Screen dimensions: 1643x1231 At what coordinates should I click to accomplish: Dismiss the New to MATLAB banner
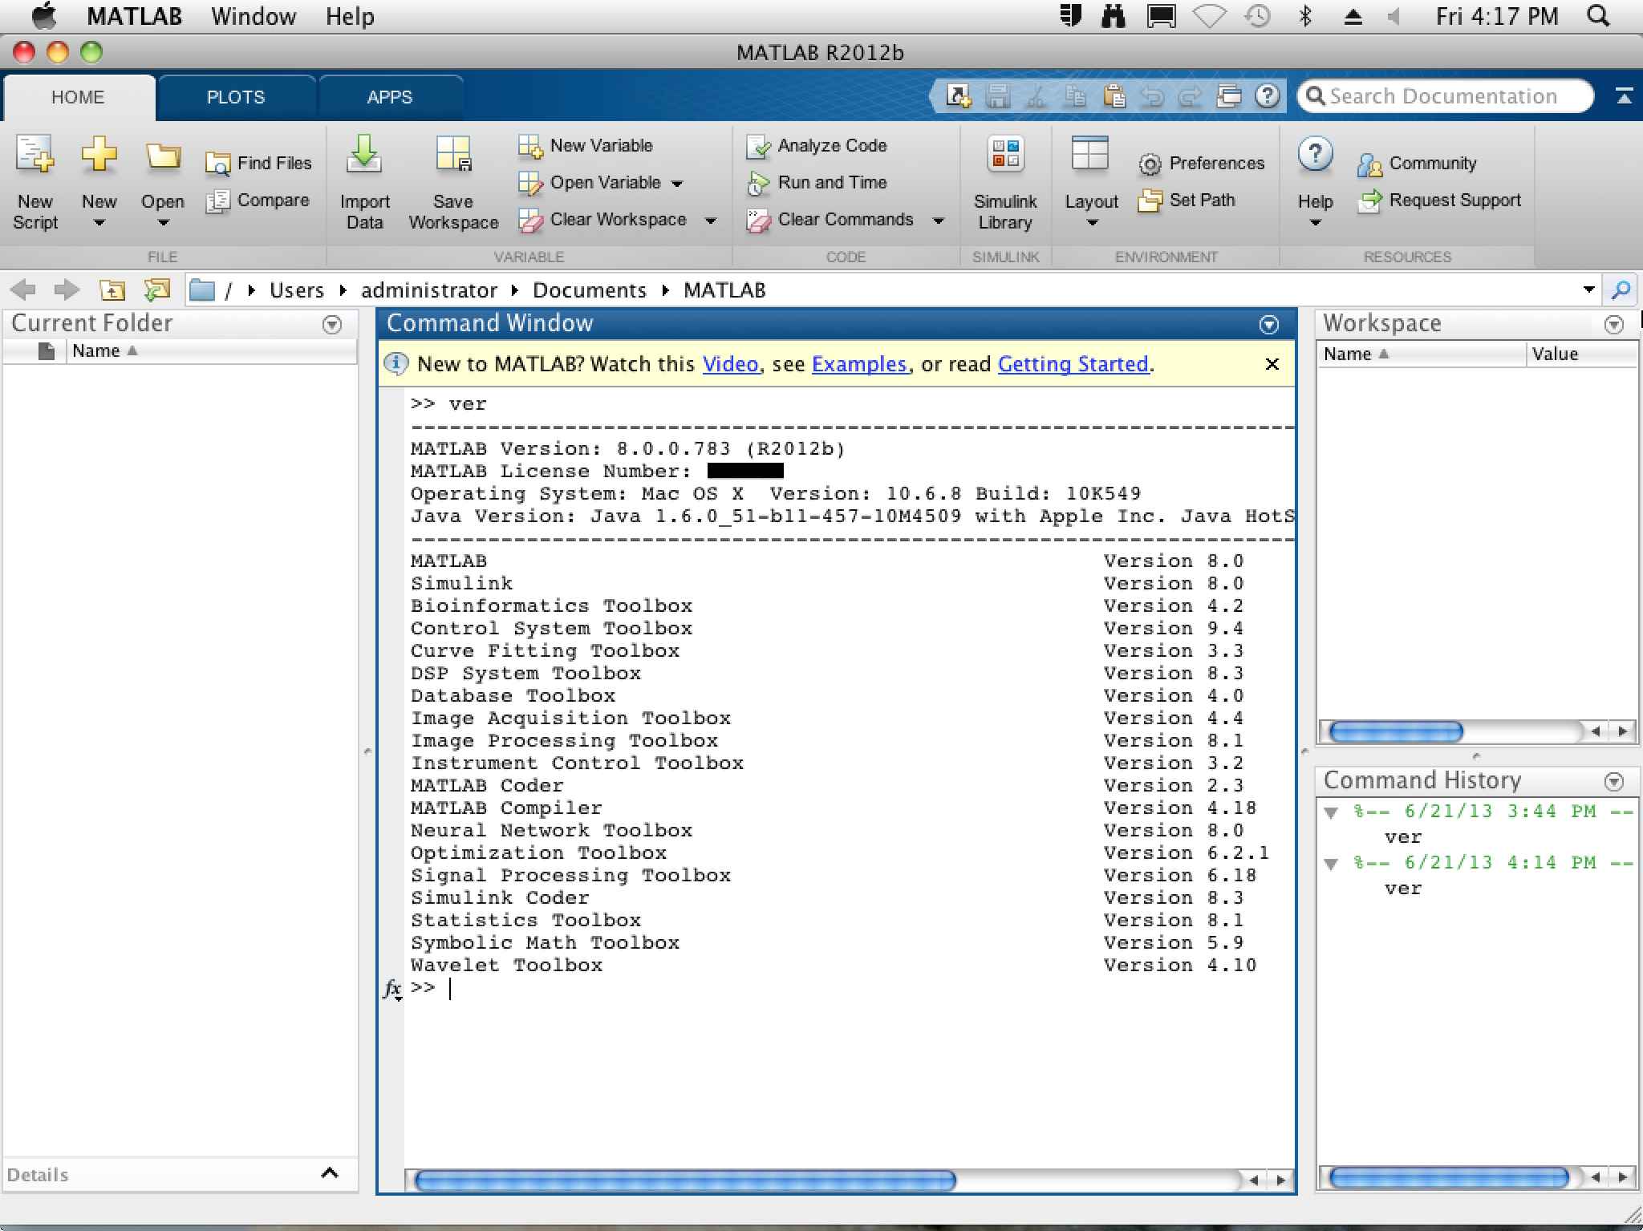(1272, 364)
